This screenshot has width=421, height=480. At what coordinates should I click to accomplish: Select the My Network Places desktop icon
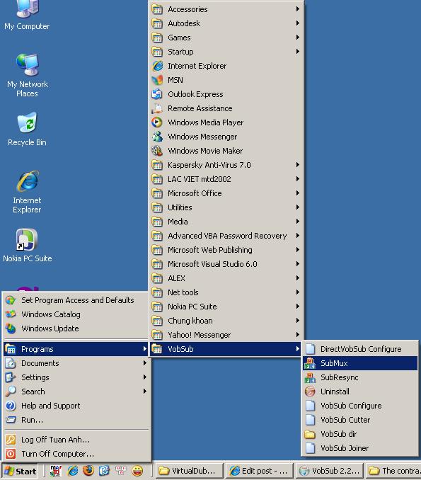27,75
